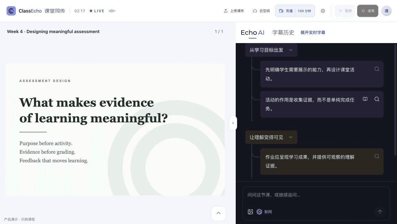Click the 充值 recharge button
The height and width of the screenshot is (224, 397).
(286, 11)
